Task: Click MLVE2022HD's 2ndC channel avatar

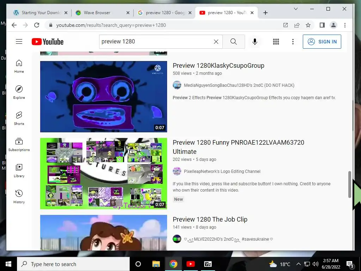Action: [177, 239]
